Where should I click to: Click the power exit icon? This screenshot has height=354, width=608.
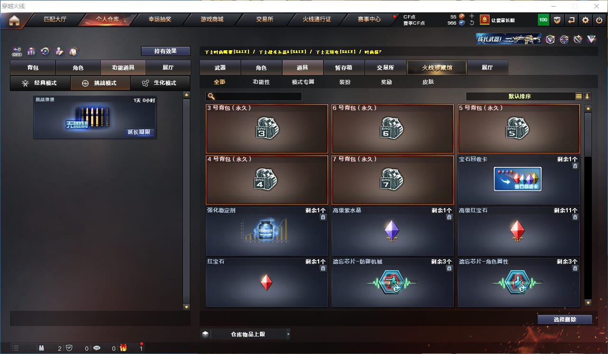click(599, 20)
